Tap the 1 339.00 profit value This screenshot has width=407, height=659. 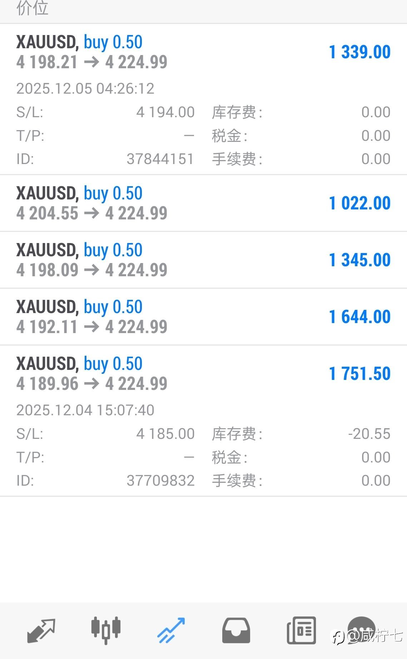pyautogui.click(x=359, y=52)
